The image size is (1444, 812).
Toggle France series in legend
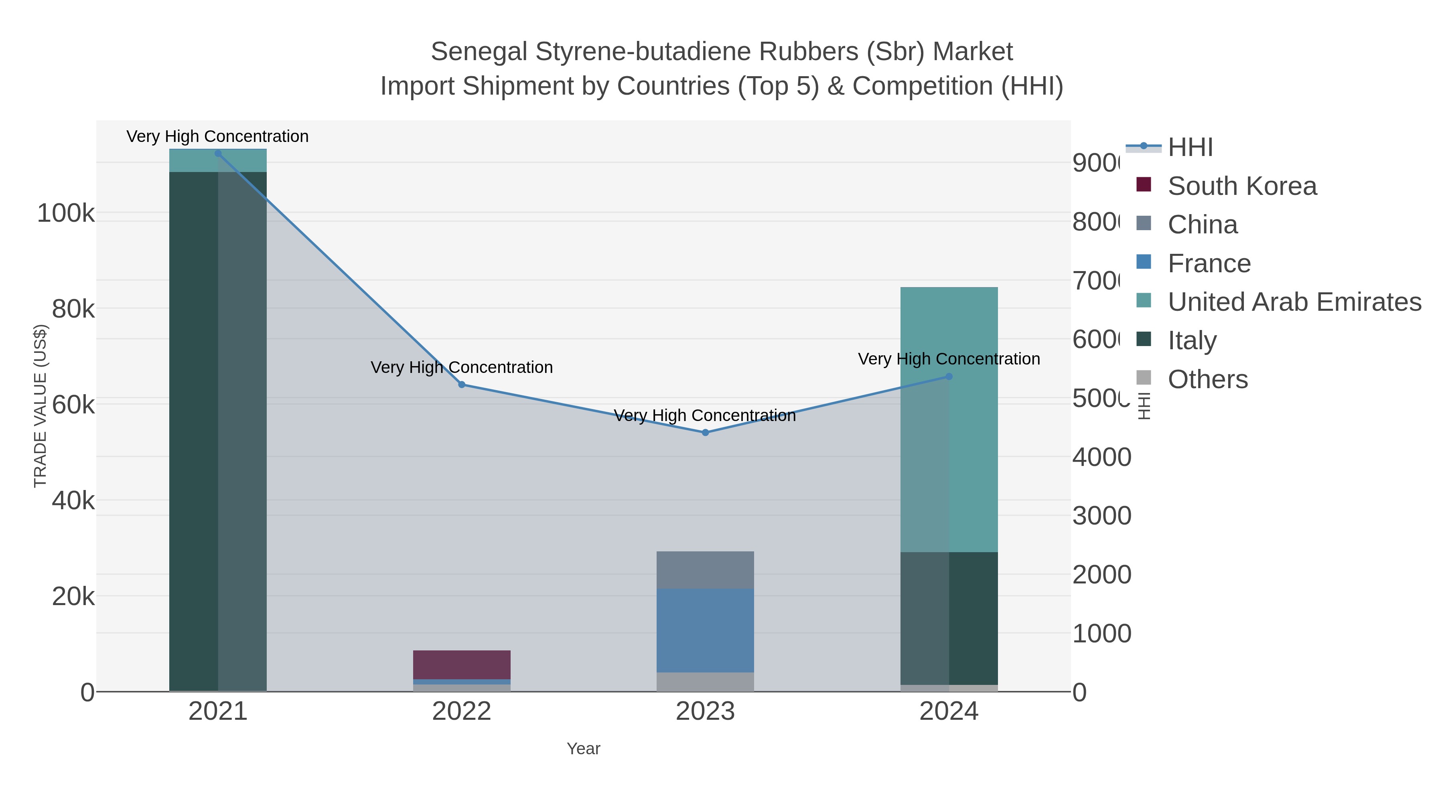click(1193, 263)
